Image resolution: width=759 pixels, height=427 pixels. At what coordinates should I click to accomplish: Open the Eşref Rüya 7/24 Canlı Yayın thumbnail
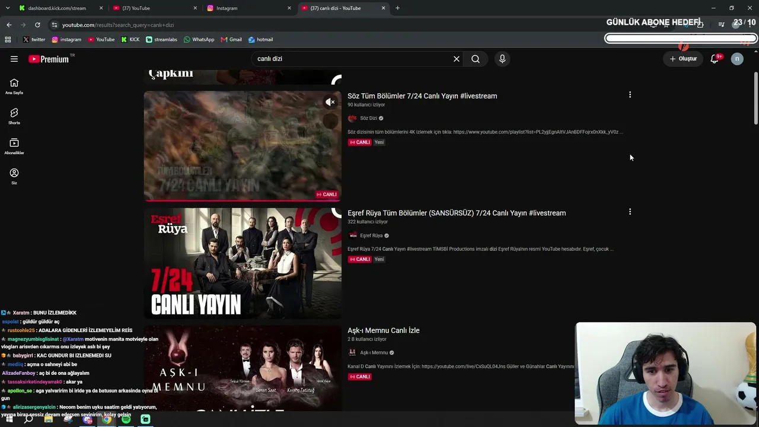(243, 263)
